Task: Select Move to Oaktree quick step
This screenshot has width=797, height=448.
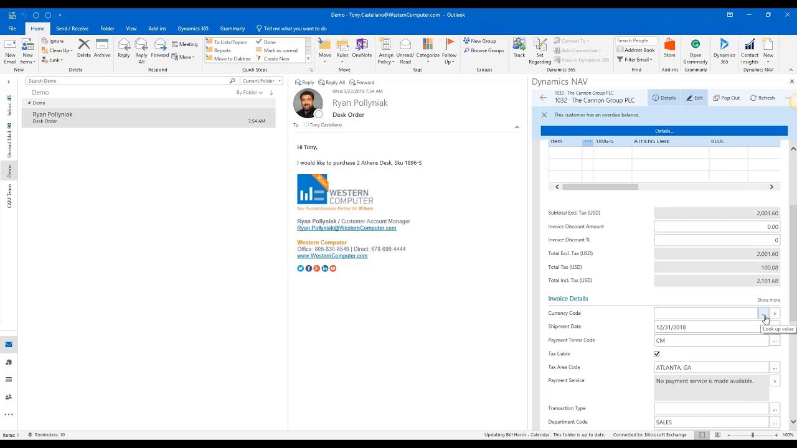Action: [x=228, y=58]
